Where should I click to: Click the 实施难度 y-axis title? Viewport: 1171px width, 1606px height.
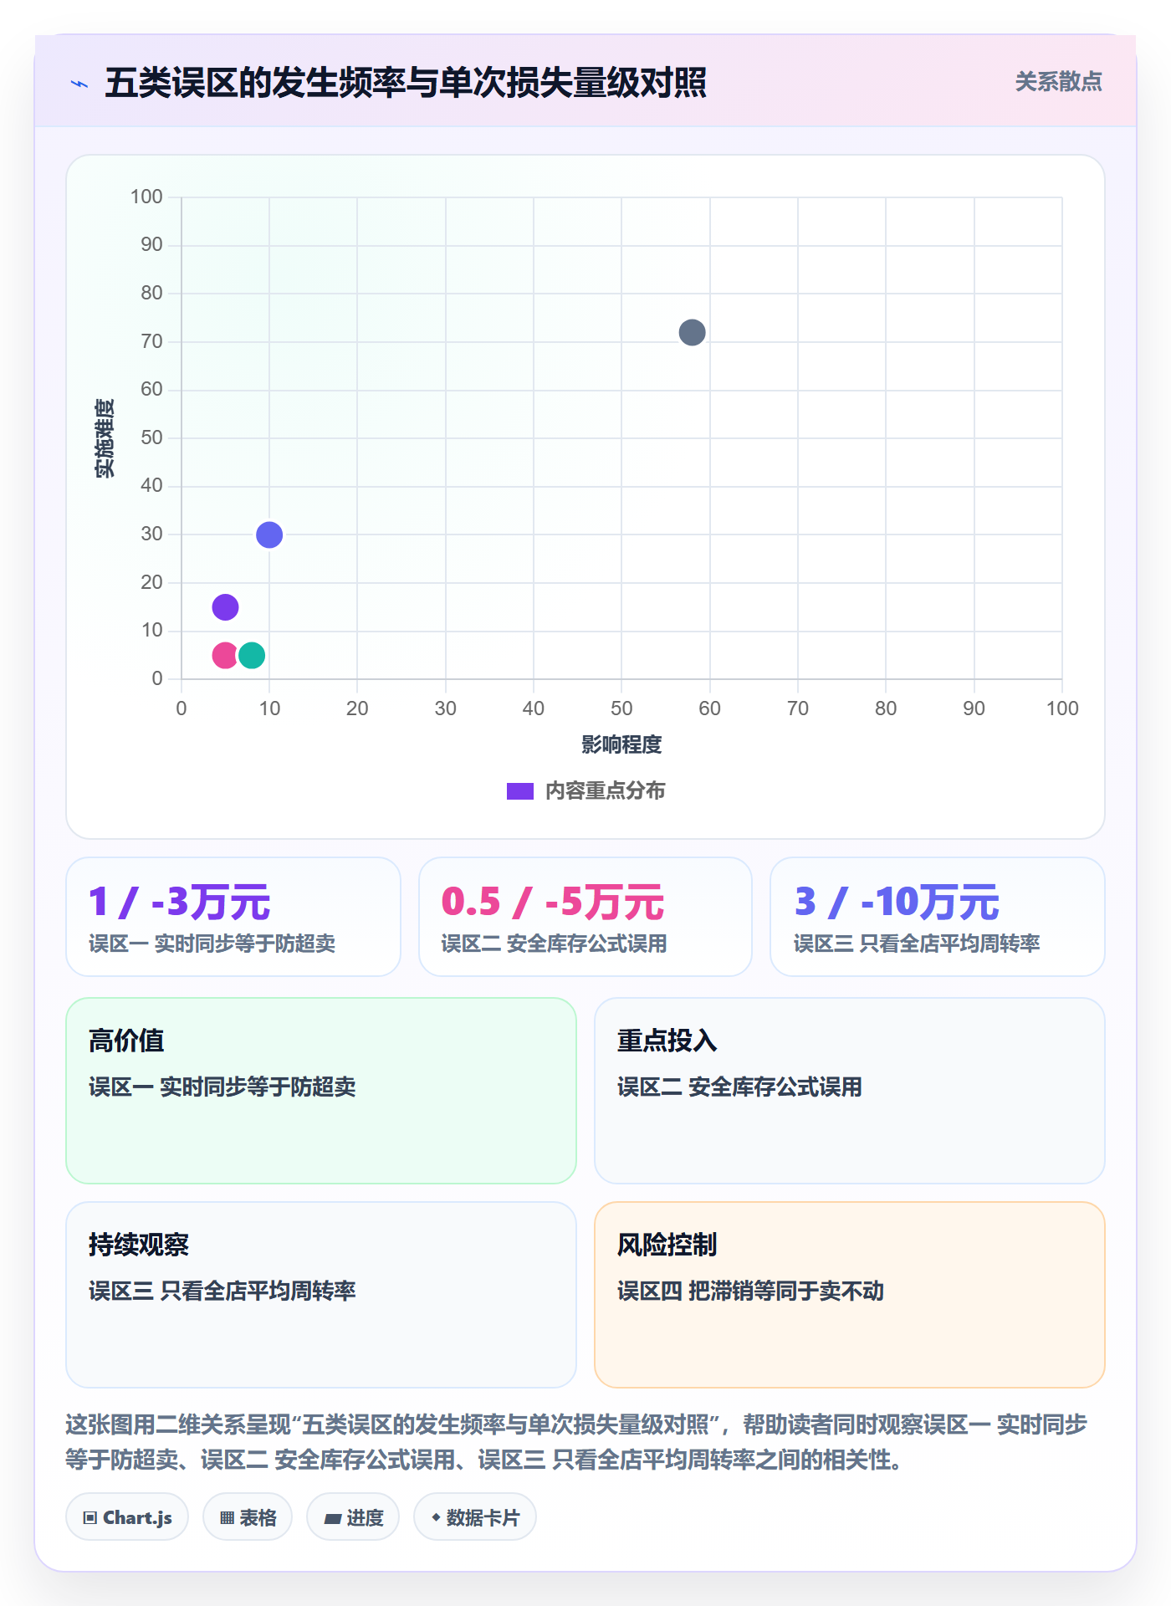(x=105, y=438)
